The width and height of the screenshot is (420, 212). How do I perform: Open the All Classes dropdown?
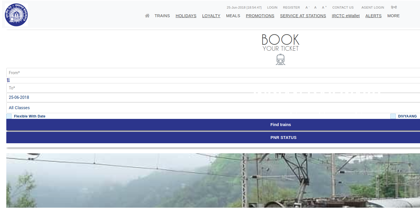tap(213, 108)
